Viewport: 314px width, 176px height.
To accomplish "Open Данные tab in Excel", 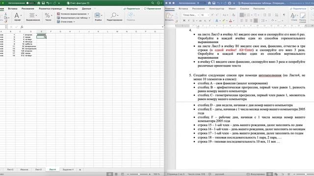I will click(x=86, y=9).
